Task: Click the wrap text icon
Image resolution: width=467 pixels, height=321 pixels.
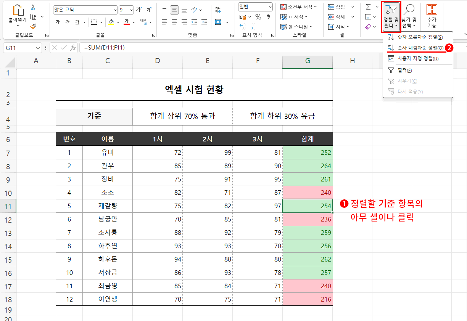Action: point(218,10)
